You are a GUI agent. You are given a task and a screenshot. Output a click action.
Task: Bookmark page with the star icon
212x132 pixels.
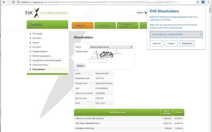click(197, 2)
